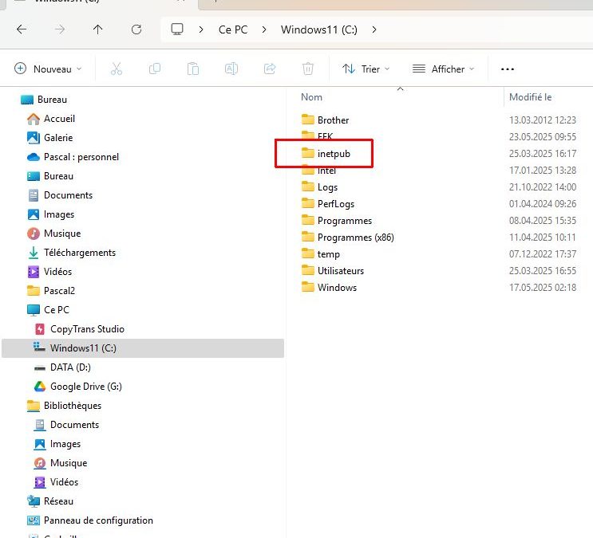Click top-level Bureau in navigation pane
This screenshot has height=538, width=593.
[x=52, y=100]
